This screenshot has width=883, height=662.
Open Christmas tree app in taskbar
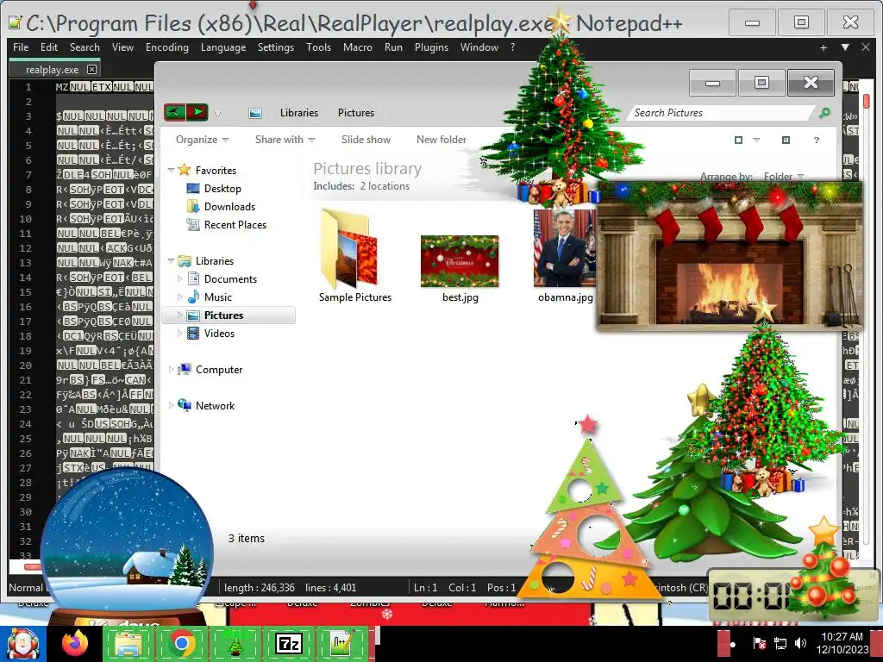pos(235,644)
